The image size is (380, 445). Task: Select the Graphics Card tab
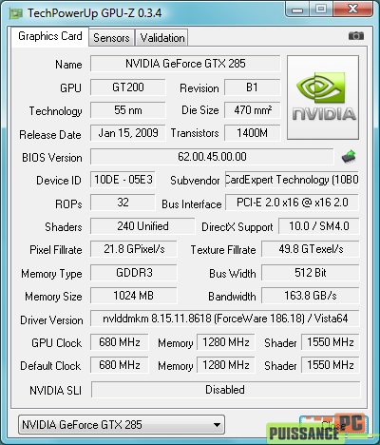pyautogui.click(x=50, y=36)
